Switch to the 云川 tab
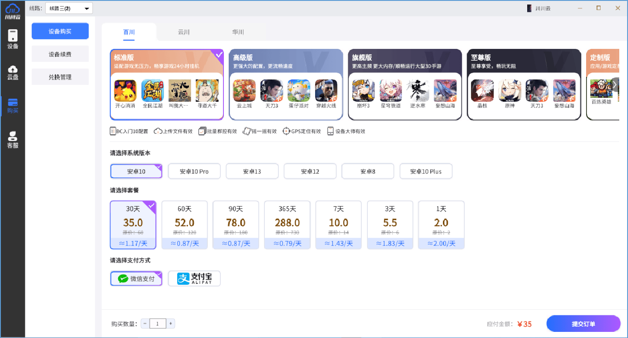The image size is (628, 338). click(x=184, y=32)
